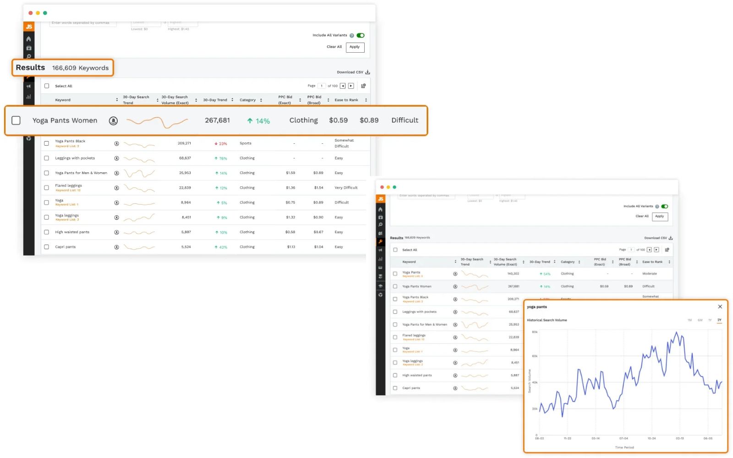Screen dimensions: 733x458
Task: Click Yoga Pants for Men & Women in the larger window
Action: (x=81, y=173)
